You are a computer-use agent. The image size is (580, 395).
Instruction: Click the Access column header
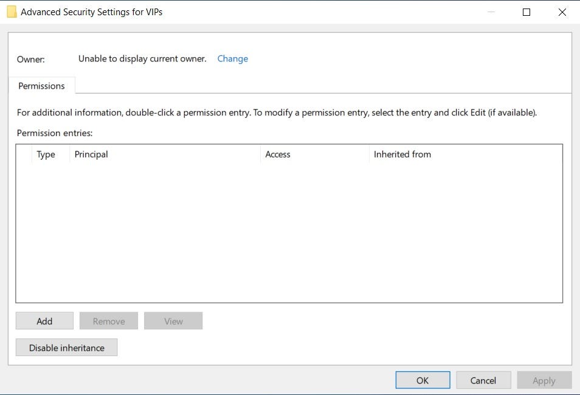[x=315, y=154]
